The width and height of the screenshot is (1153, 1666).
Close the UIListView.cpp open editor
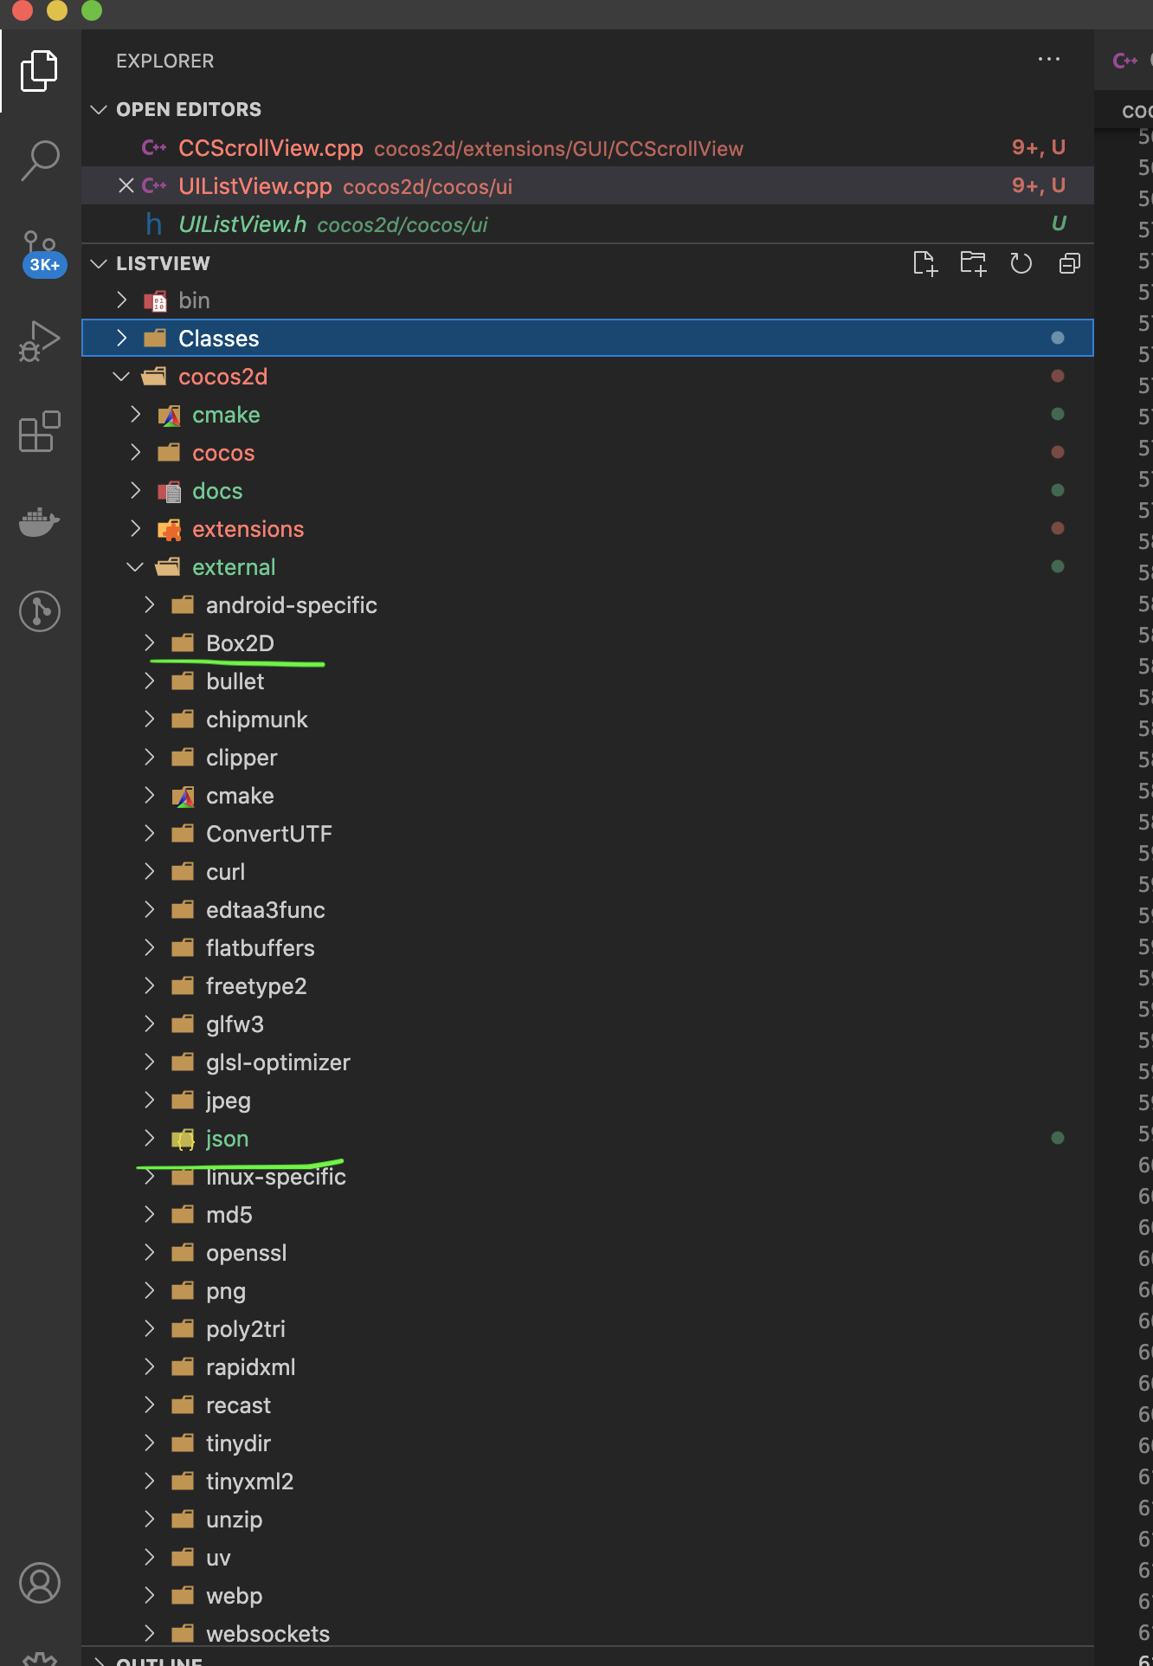click(x=126, y=186)
